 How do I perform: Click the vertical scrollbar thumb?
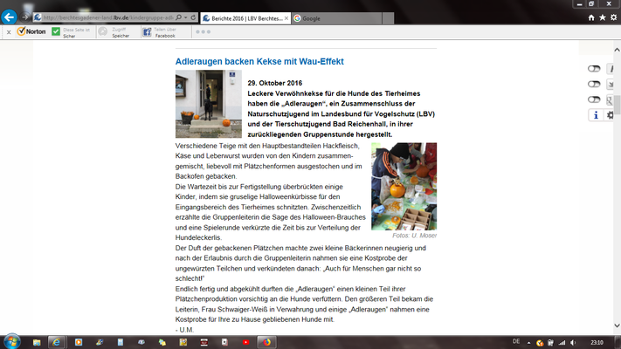[617, 104]
